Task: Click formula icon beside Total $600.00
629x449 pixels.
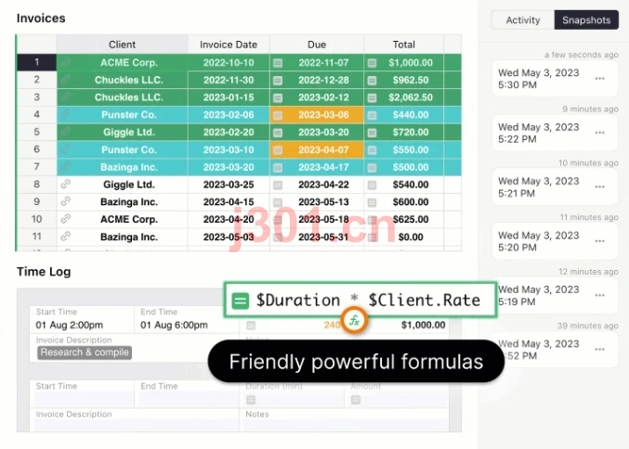Action: coord(372,202)
